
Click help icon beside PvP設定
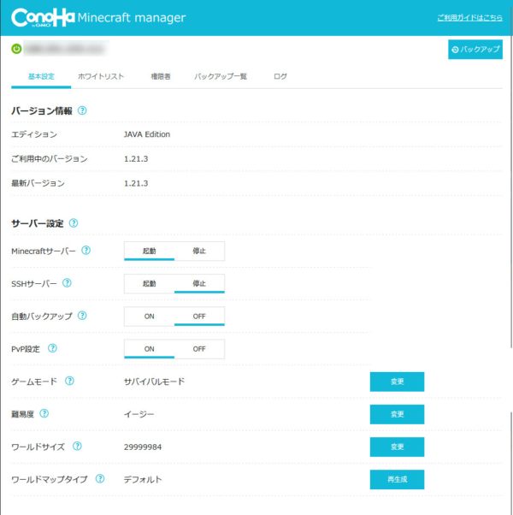53,348
